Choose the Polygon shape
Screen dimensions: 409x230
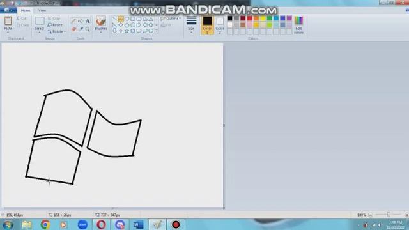pos(145,19)
